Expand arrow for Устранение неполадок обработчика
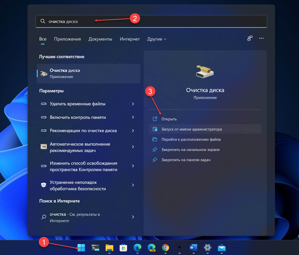299x255 pixels. point(133,185)
